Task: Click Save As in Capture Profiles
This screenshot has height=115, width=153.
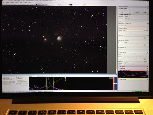Action: (137, 12)
